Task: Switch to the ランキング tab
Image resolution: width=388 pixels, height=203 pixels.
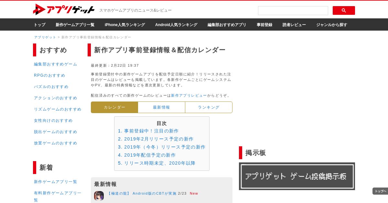Action: point(209,107)
